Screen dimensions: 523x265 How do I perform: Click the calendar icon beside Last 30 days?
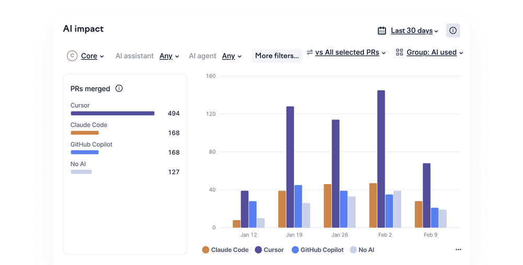[382, 31]
